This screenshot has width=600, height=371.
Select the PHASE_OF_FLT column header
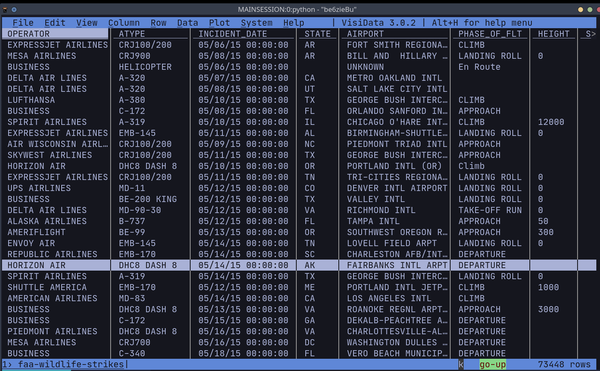pyautogui.click(x=490, y=33)
